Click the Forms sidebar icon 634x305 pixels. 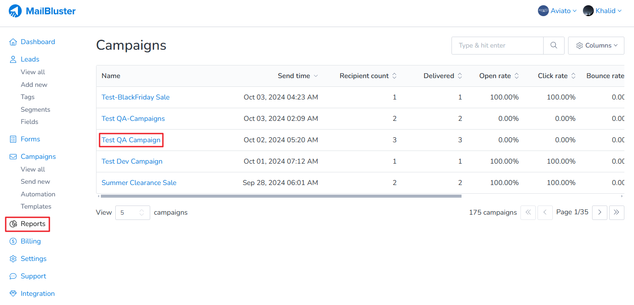[x=13, y=139]
